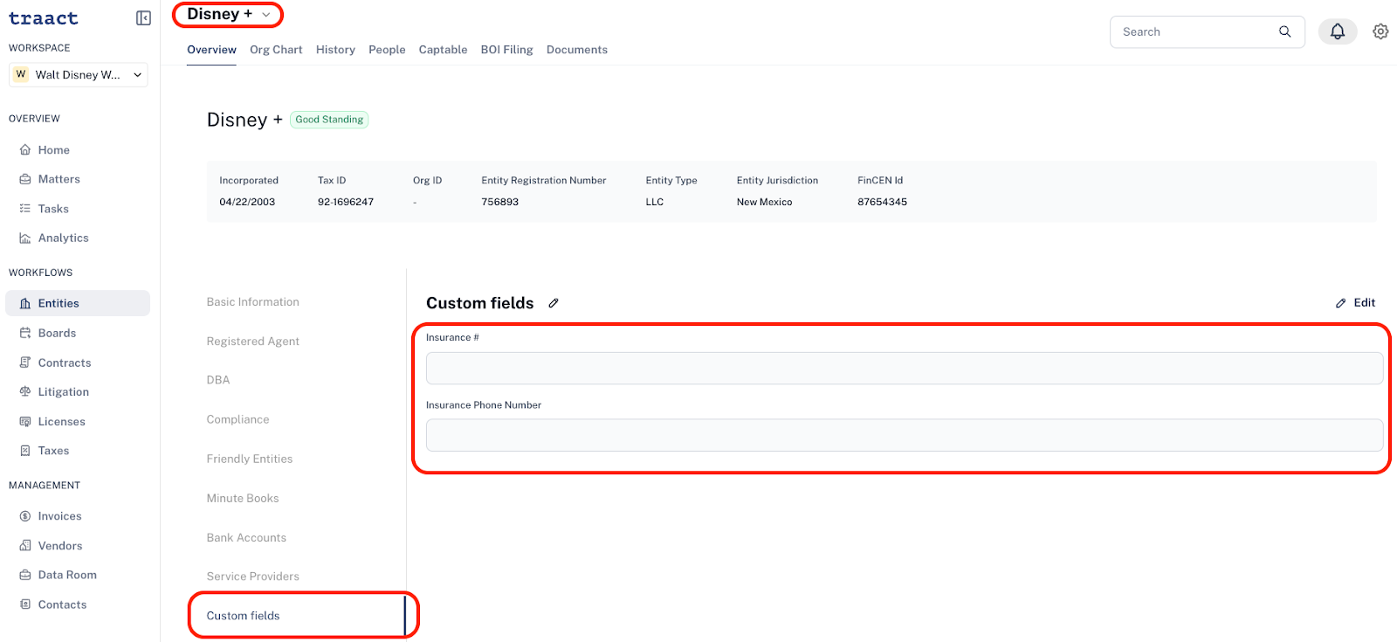Select Minute Books section
Screen dimensions: 1397x642
243,498
